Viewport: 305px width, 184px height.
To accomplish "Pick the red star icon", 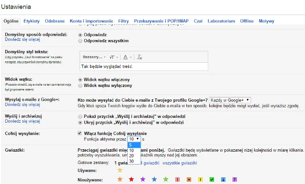I will click(132, 179).
